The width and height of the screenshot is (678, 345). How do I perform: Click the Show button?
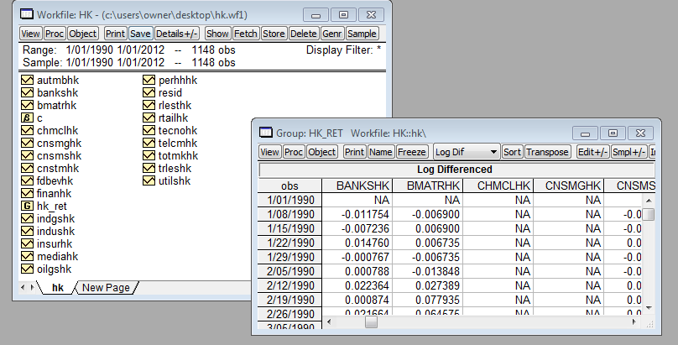click(x=217, y=34)
